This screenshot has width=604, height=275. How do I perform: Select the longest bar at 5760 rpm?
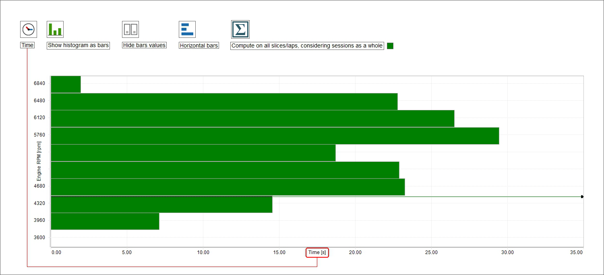[x=275, y=136]
